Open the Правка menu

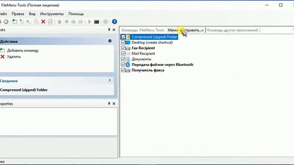click(18, 14)
